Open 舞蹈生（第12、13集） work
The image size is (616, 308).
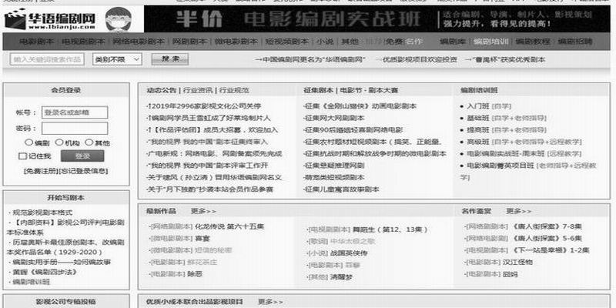(x=390, y=229)
